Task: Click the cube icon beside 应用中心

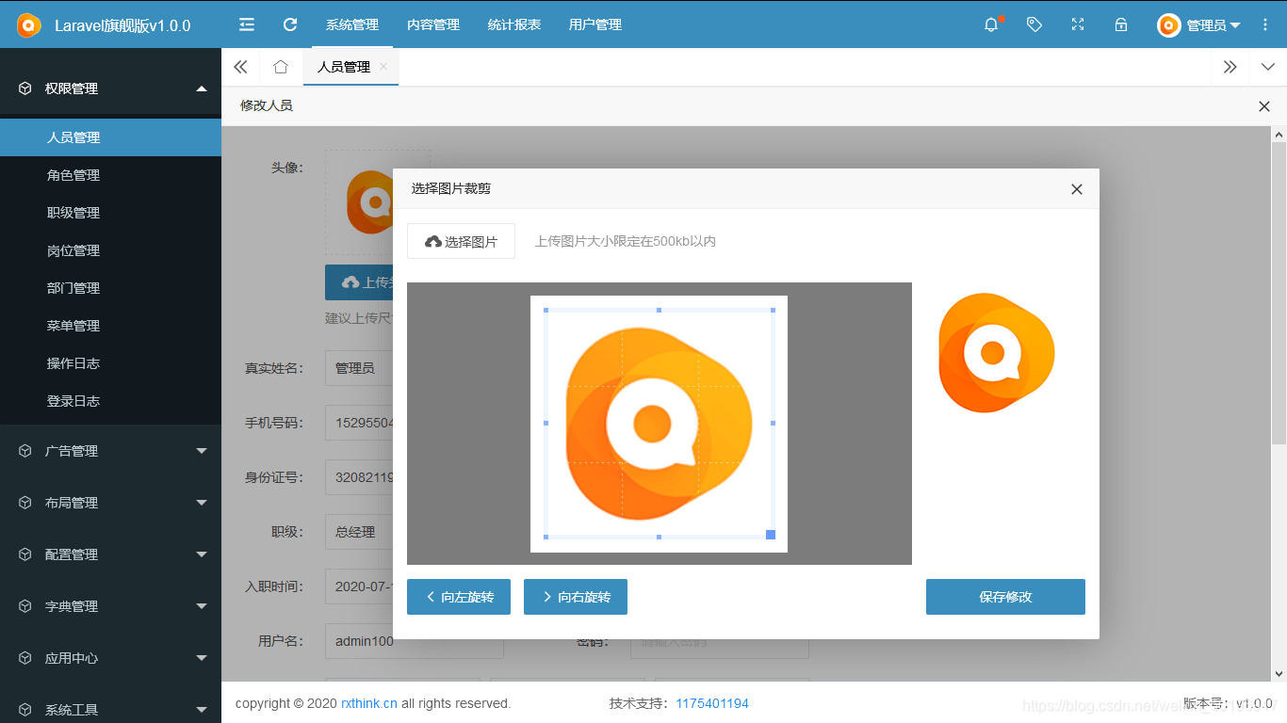Action: point(25,658)
